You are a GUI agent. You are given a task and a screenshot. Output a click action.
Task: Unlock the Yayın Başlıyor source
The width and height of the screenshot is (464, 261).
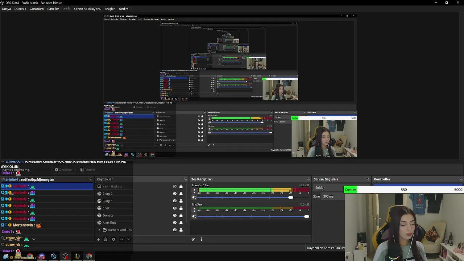[181, 186]
